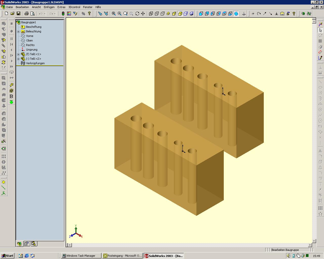Click the Print icon in the toolbar
This screenshot has height=259, width=324.
tap(26, 14)
